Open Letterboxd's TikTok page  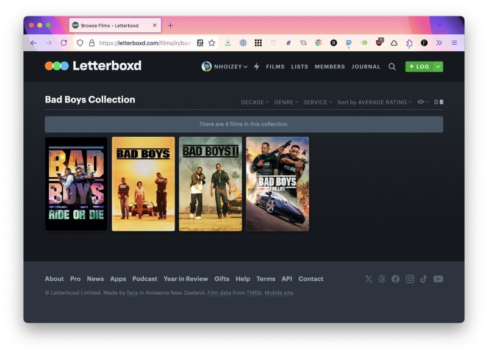(x=423, y=279)
